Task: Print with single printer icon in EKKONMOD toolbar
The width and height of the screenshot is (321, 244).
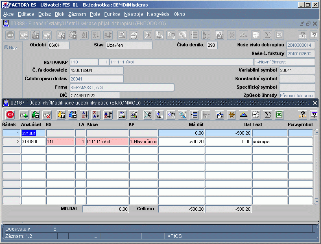Action: tap(122, 115)
